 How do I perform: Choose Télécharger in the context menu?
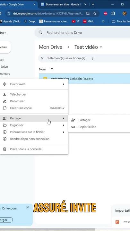(x=34, y=94)
